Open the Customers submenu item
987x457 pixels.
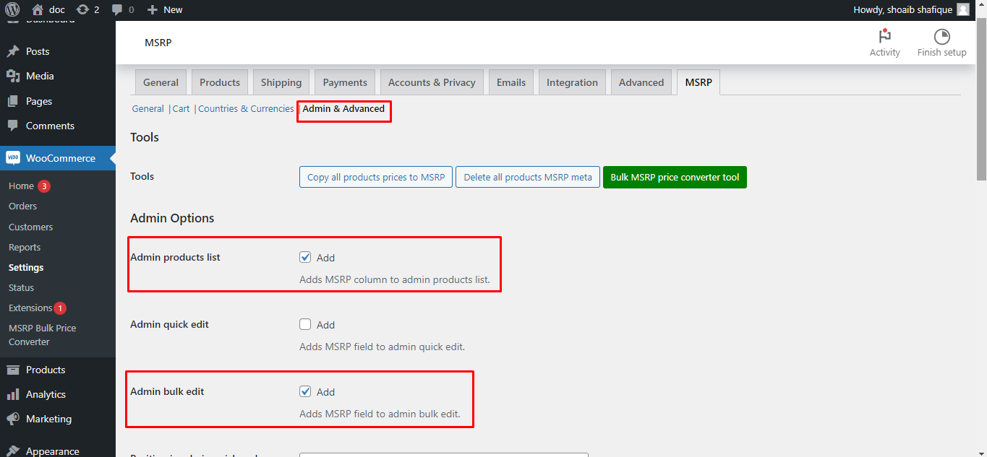pos(30,227)
